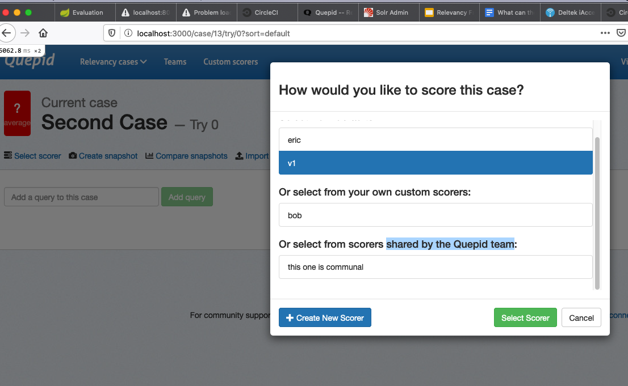This screenshot has width=628, height=386.
Task: Click the browser address bar URL
Action: coord(213,33)
